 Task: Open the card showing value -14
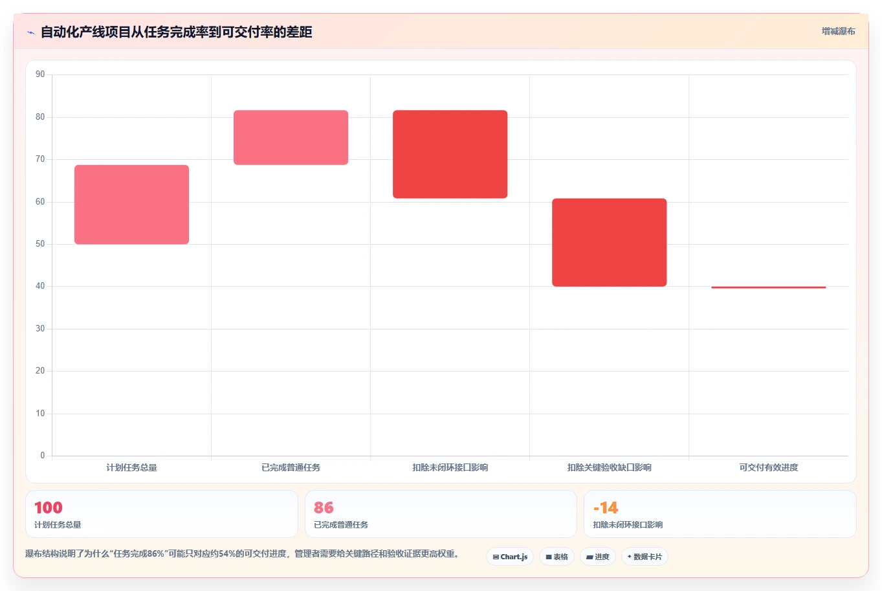pos(720,514)
